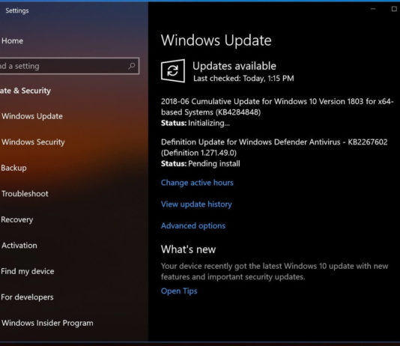This screenshot has height=346, width=400.
Task: Click 'Status: Initializing...' text
Action: (x=196, y=123)
